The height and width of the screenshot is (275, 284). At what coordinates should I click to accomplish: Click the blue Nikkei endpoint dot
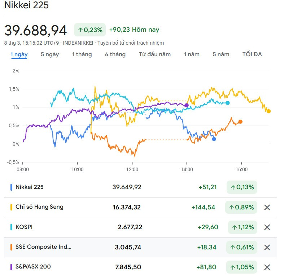point(214,139)
